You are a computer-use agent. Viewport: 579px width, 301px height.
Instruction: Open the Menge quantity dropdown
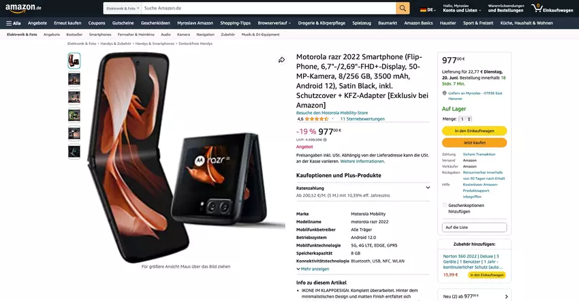[465, 119]
